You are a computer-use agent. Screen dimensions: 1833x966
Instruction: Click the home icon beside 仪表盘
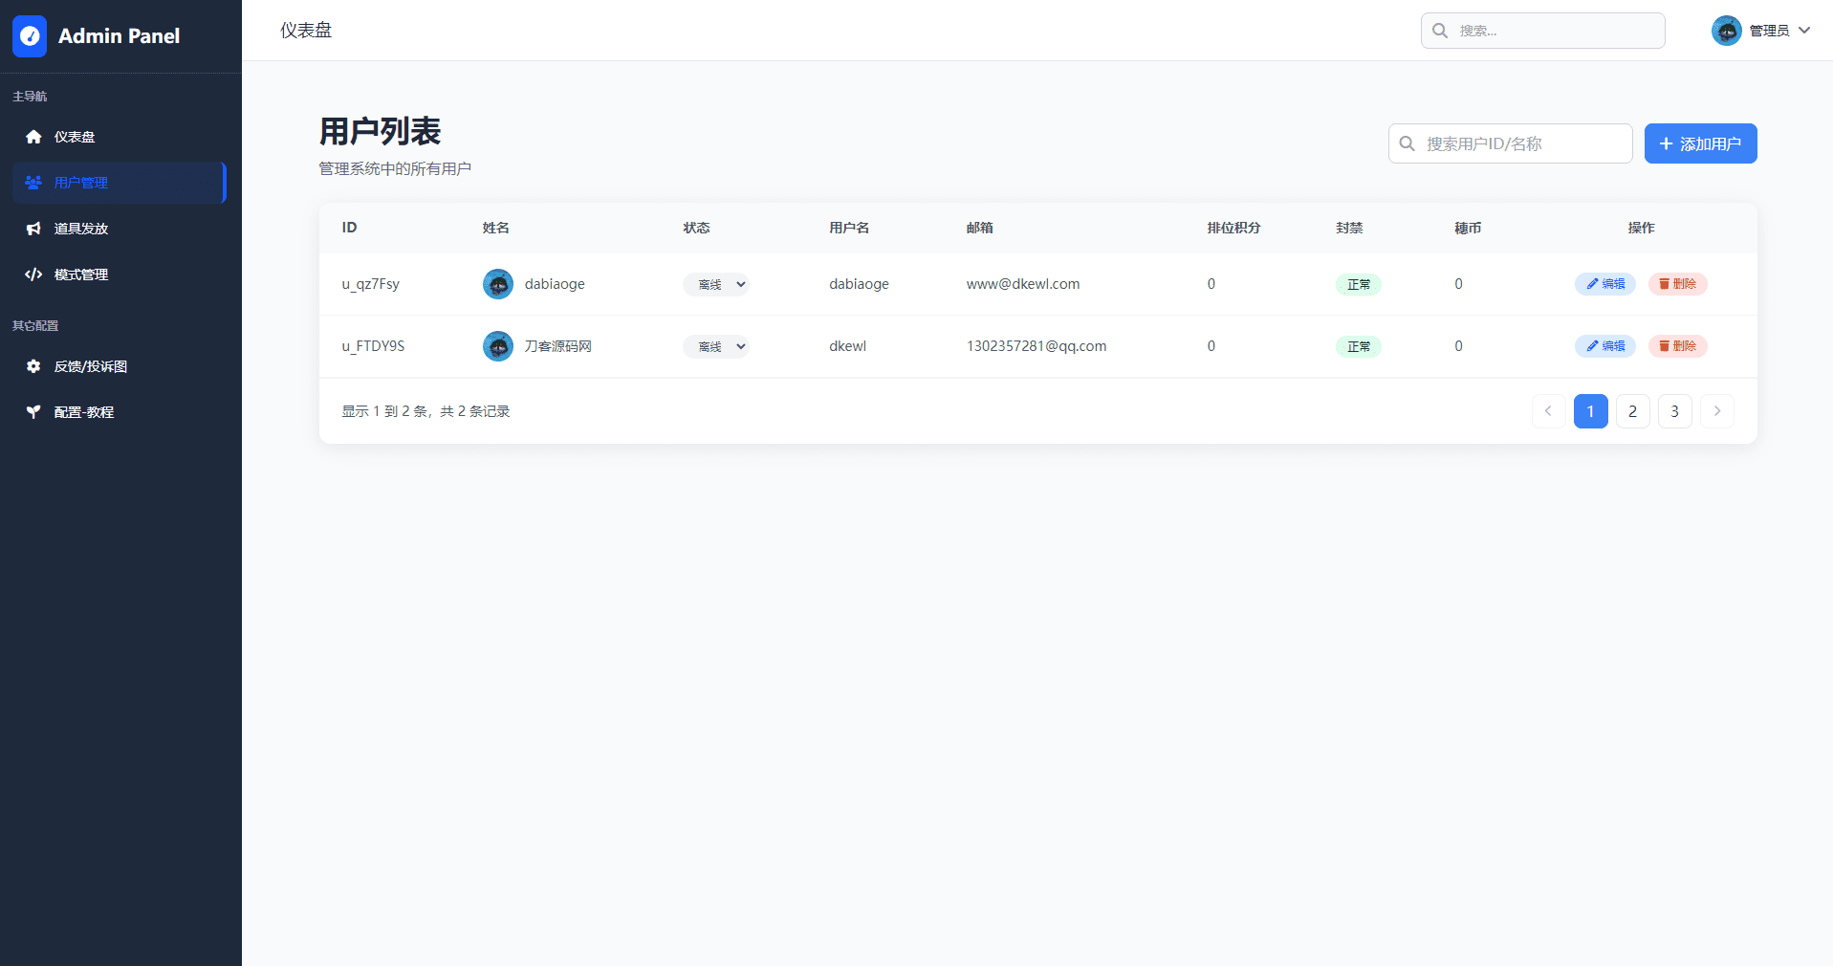tap(33, 137)
